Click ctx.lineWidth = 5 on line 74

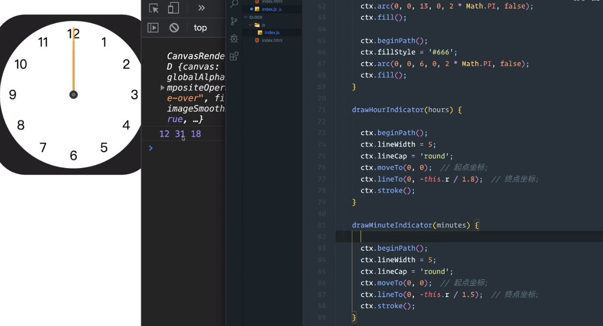point(398,144)
